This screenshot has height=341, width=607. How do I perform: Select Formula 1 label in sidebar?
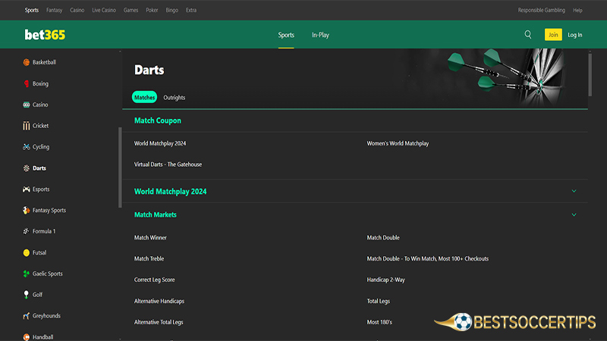44,231
